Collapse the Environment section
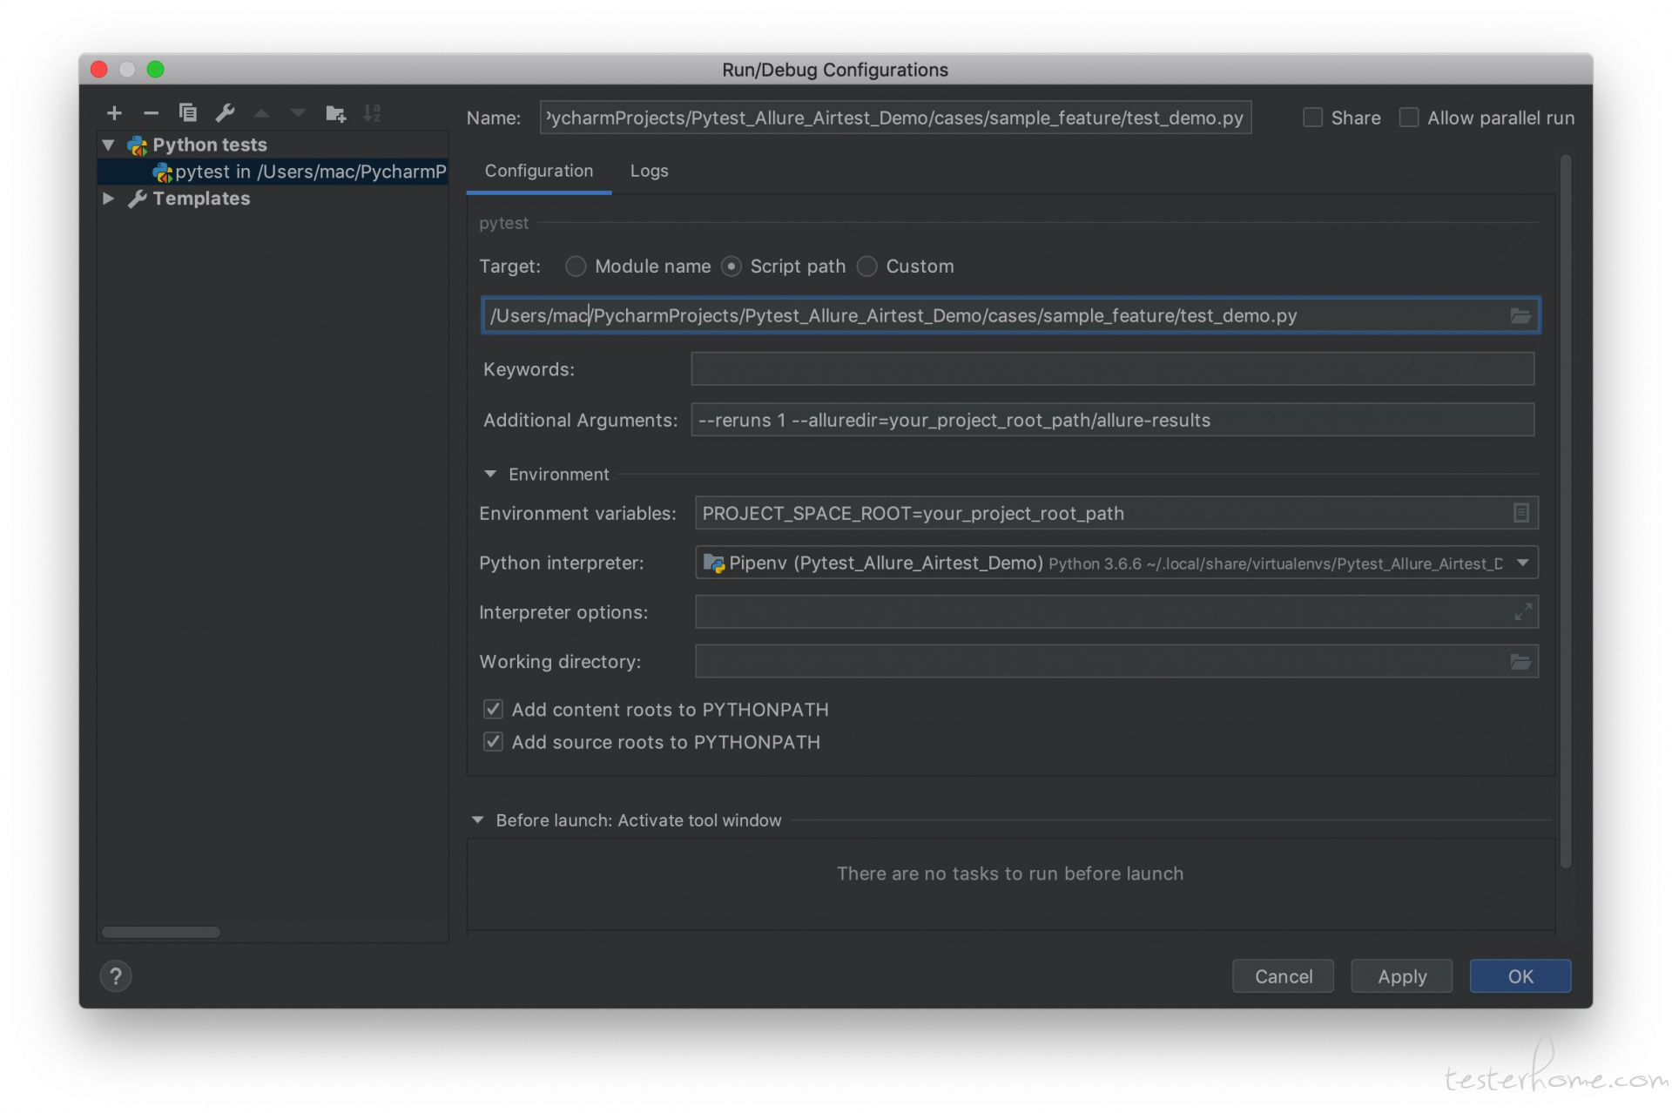The height and width of the screenshot is (1113, 1672). (x=490, y=473)
